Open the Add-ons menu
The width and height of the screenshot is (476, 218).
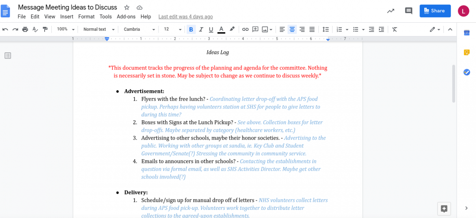(x=126, y=17)
